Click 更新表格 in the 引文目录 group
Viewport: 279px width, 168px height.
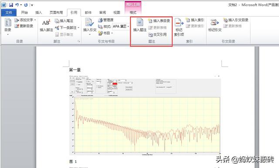[x=232, y=26]
